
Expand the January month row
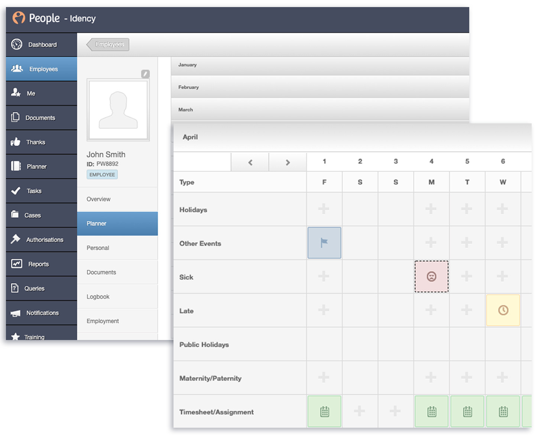pos(320,65)
